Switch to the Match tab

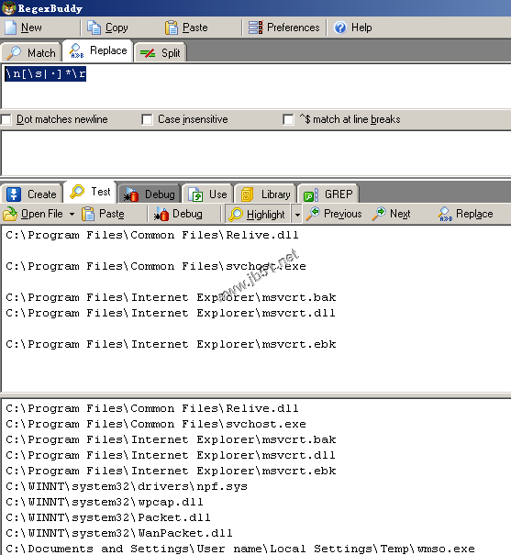pos(32,52)
